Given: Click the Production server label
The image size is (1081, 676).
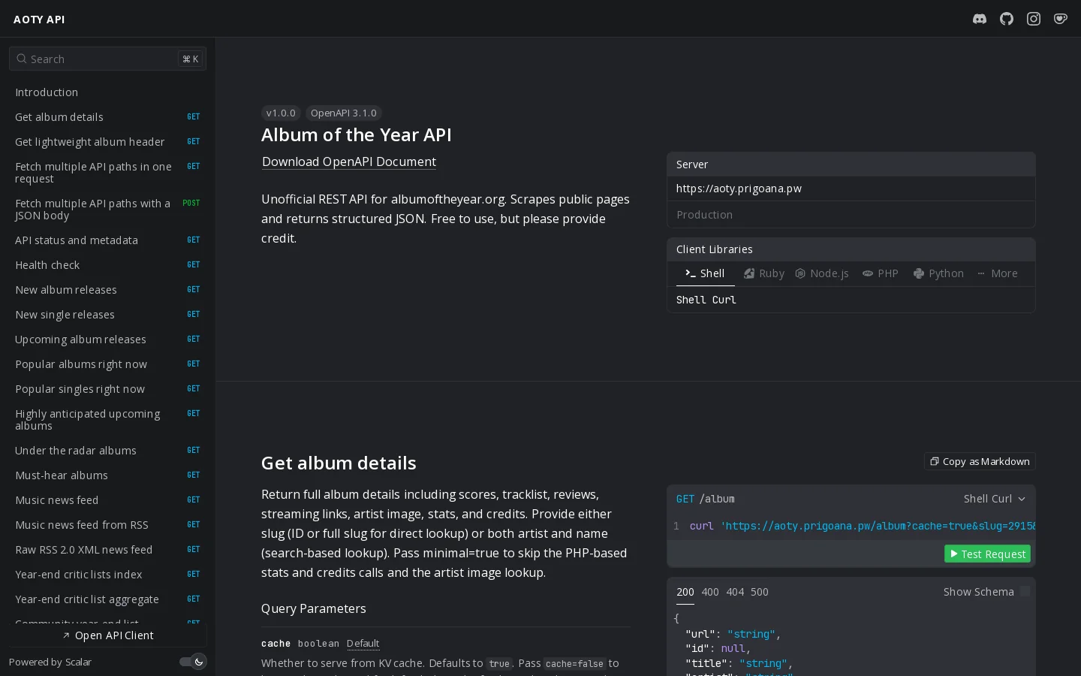Looking at the screenshot, I should click(704, 215).
